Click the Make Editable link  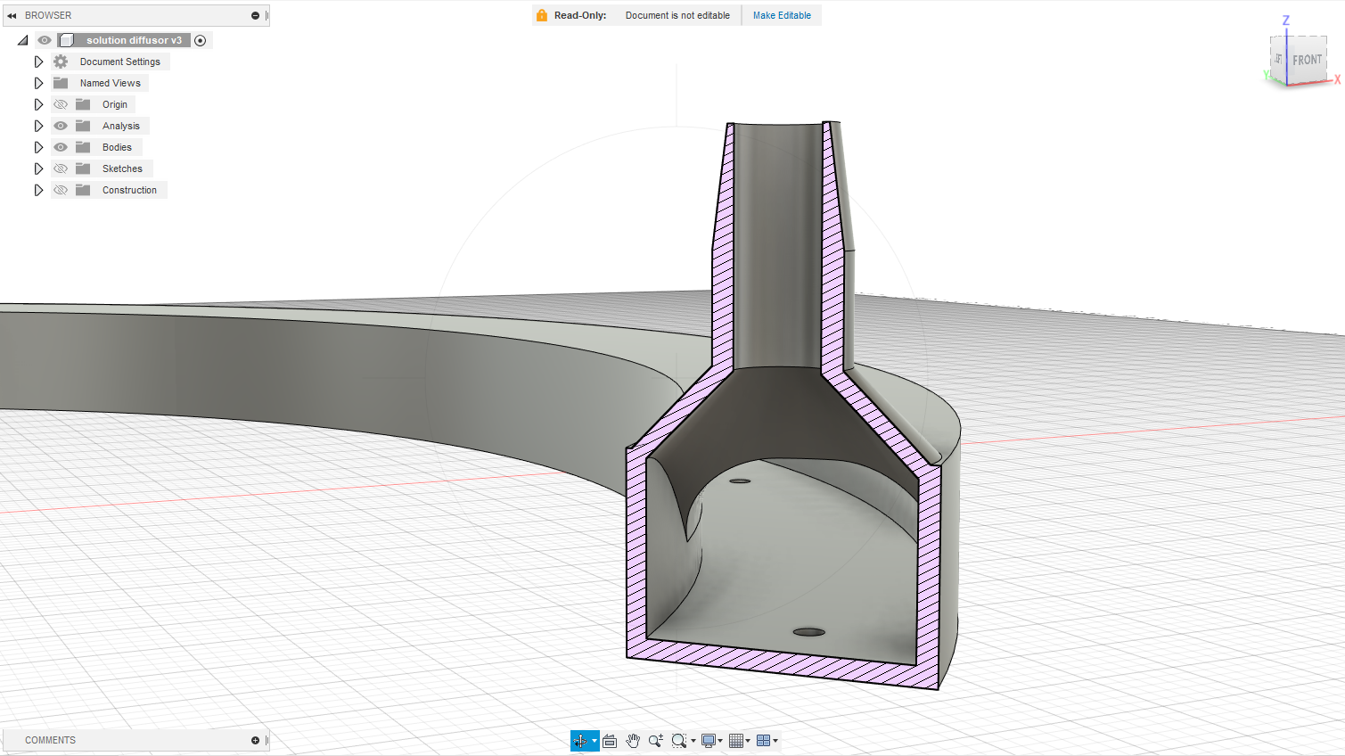pos(782,15)
